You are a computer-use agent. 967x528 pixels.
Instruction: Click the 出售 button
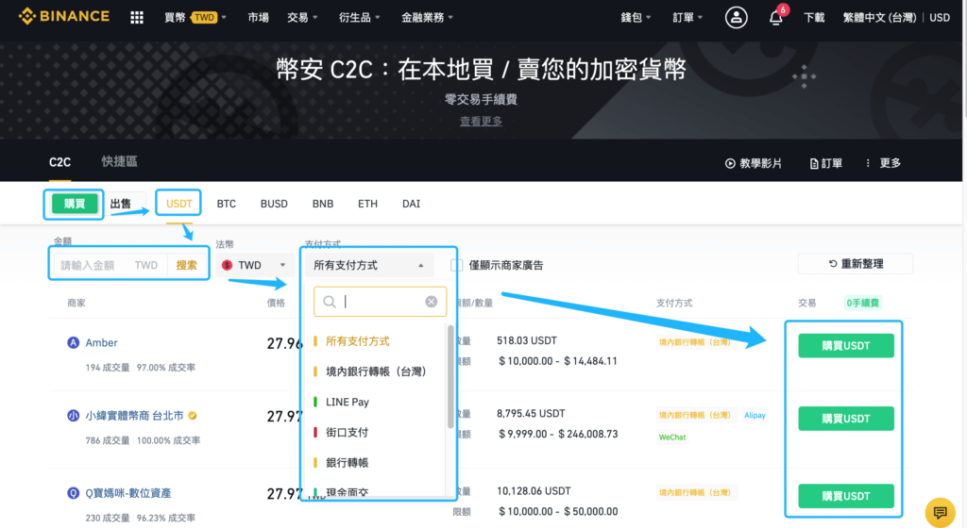click(120, 204)
